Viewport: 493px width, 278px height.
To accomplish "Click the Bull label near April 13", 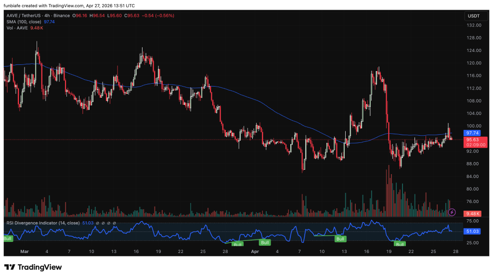I will [340, 239].
